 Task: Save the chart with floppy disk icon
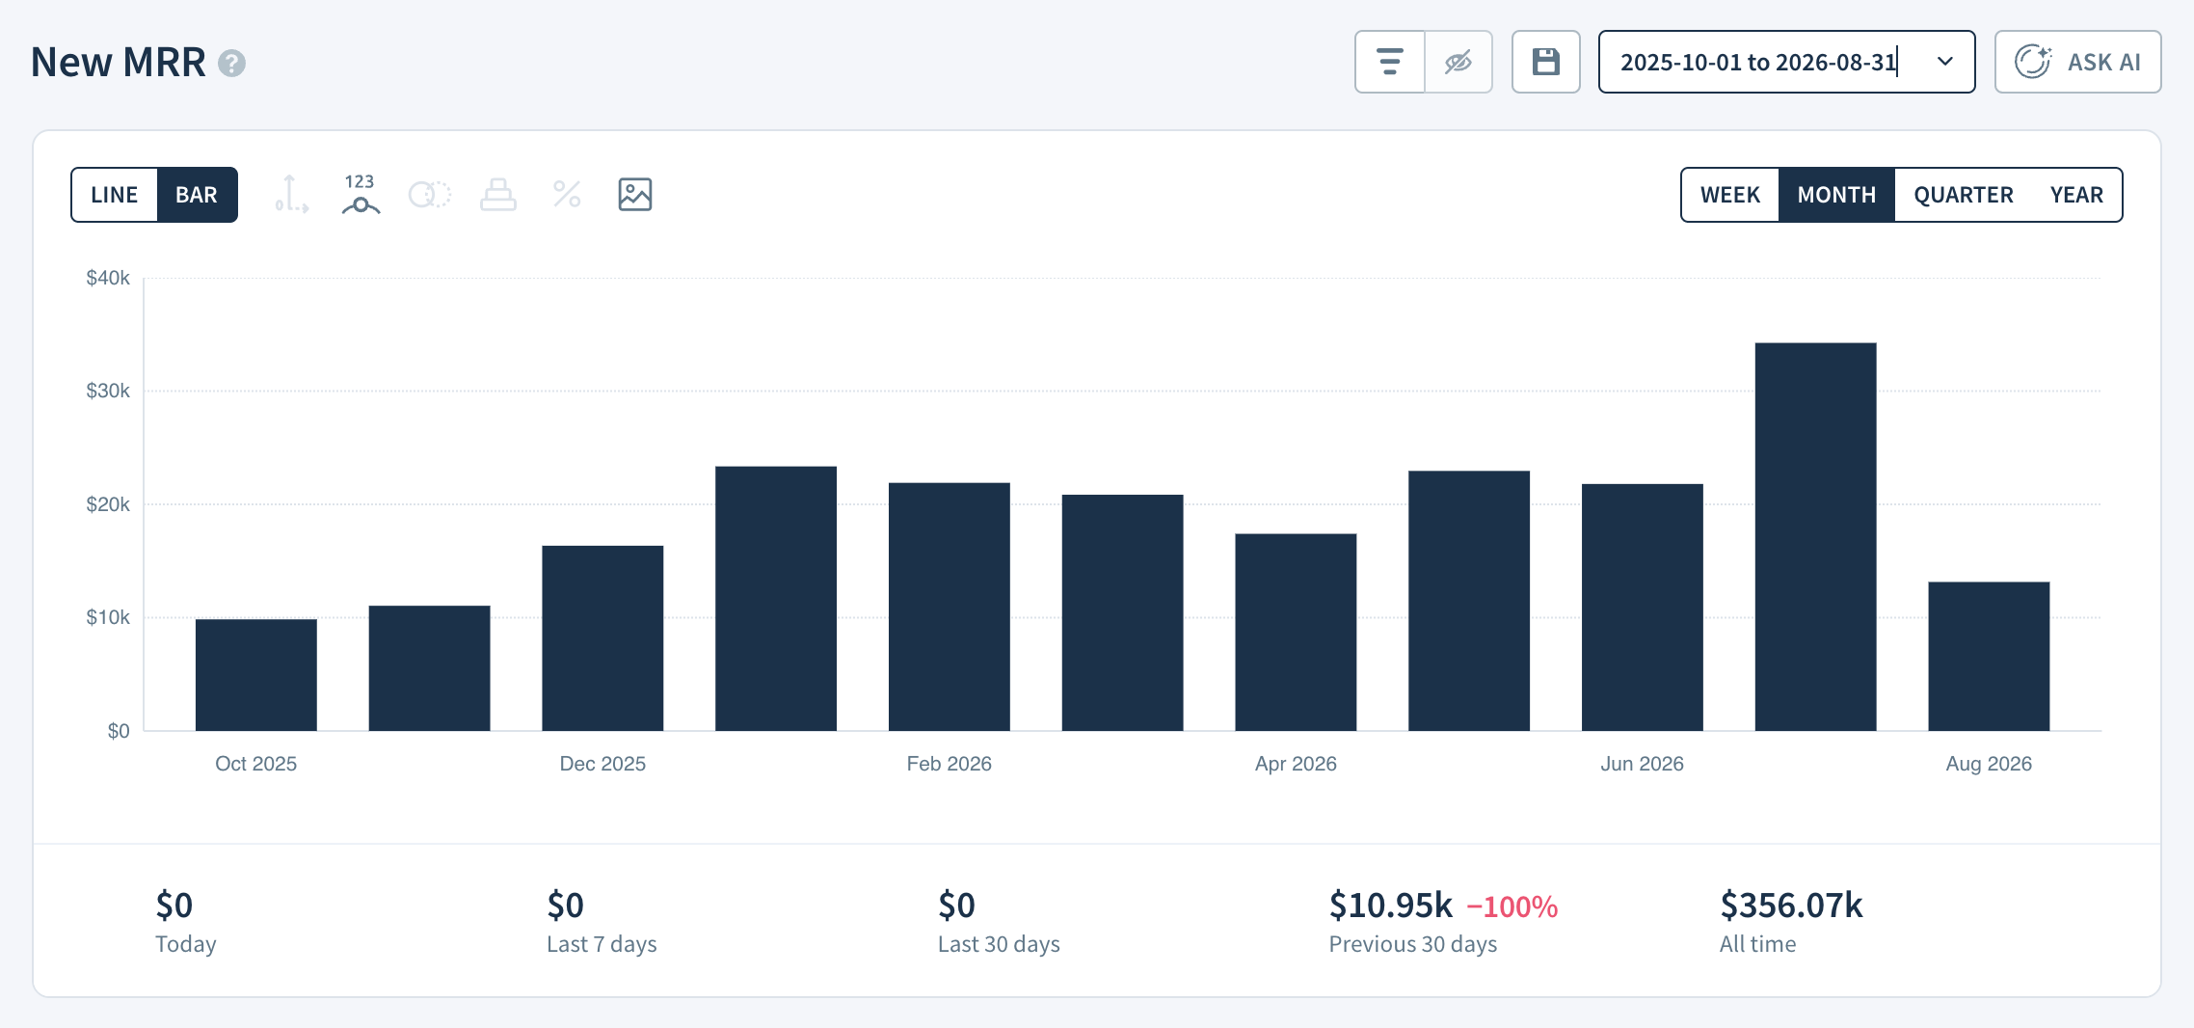tap(1546, 62)
